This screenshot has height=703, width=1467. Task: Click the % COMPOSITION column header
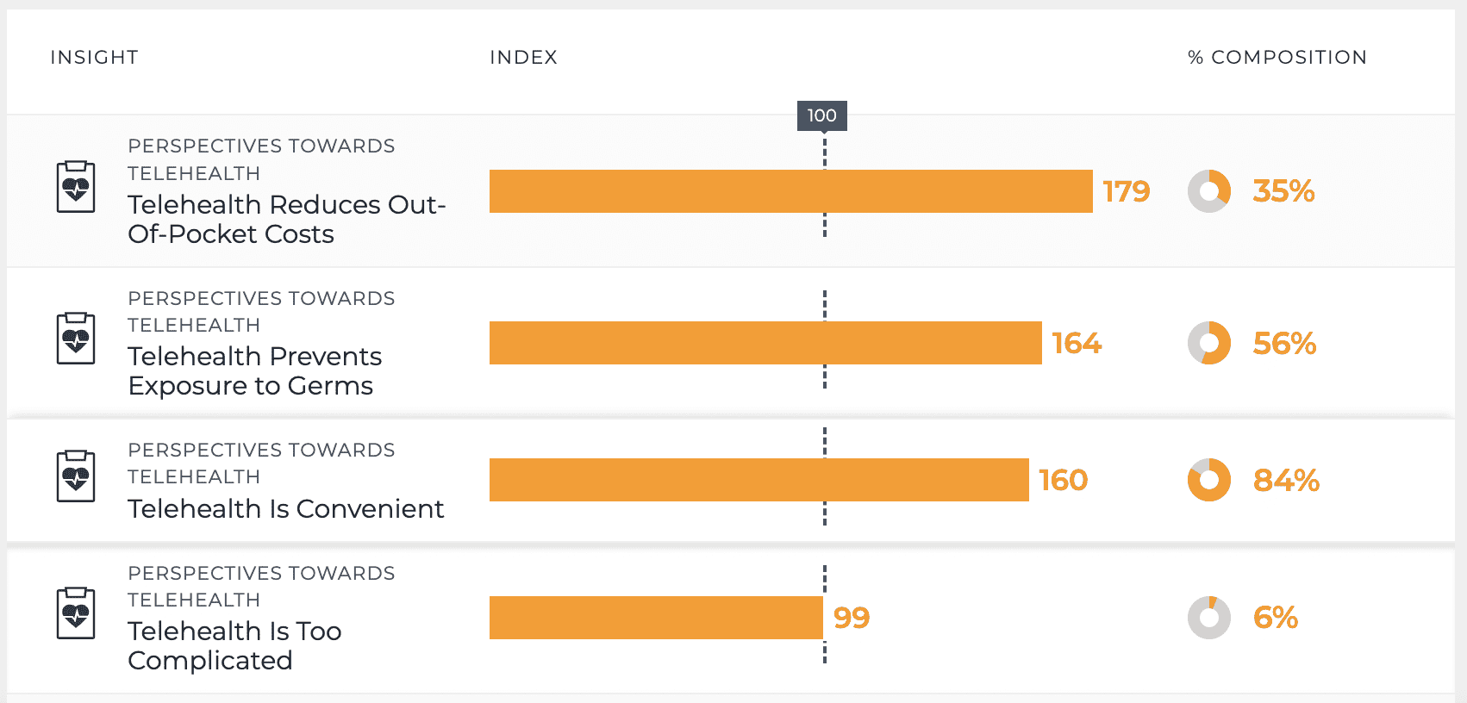click(1277, 58)
